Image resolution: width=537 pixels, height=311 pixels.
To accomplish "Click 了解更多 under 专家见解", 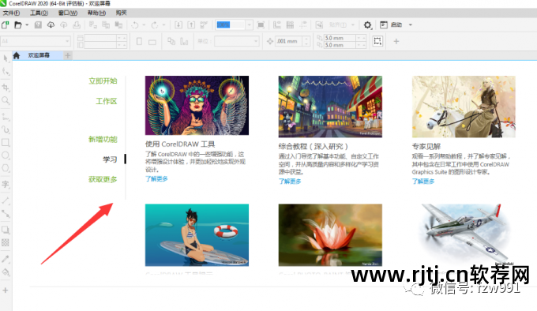I will (423, 182).
